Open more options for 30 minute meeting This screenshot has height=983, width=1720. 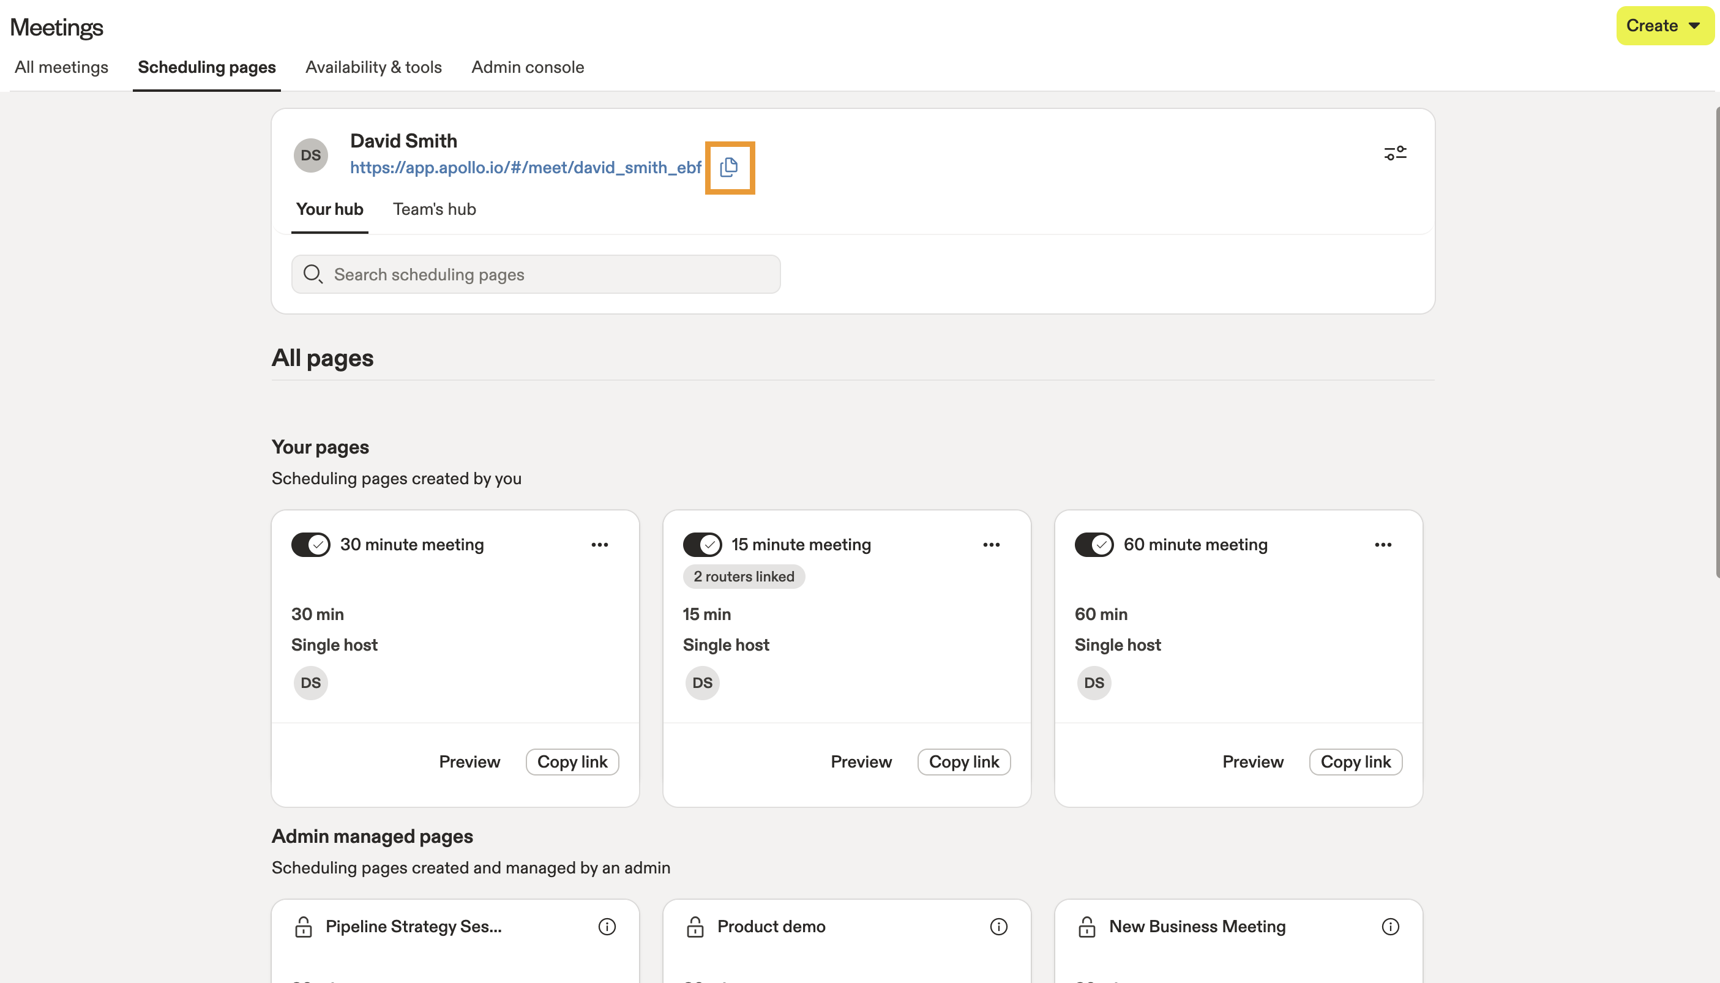click(x=599, y=544)
